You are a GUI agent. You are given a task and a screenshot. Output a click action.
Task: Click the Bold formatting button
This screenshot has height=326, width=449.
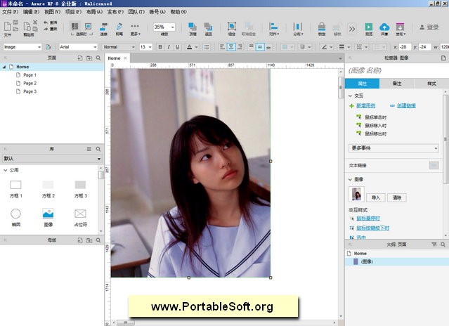[160, 47]
